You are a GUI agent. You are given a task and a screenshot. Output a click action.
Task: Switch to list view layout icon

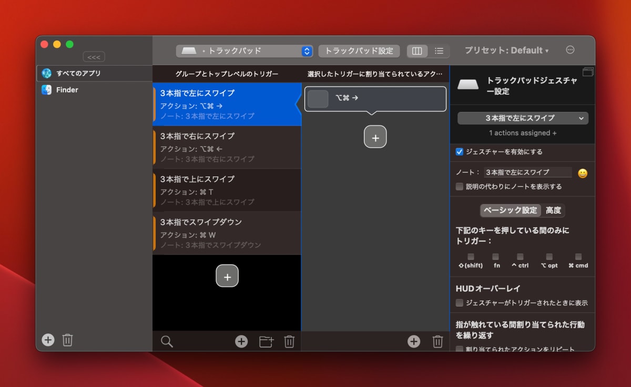[x=439, y=51]
